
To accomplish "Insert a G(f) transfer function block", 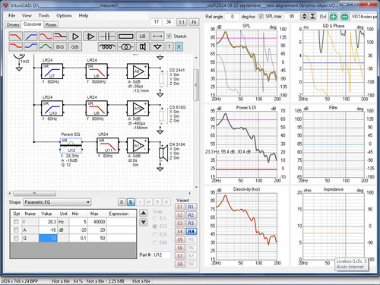I will pyautogui.click(x=75, y=46).
